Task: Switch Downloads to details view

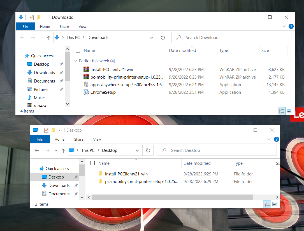Action: click(x=282, y=111)
